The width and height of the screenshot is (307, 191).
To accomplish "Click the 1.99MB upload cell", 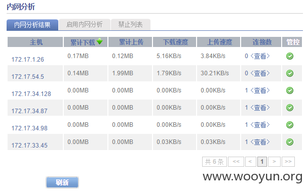I will [x=123, y=73].
